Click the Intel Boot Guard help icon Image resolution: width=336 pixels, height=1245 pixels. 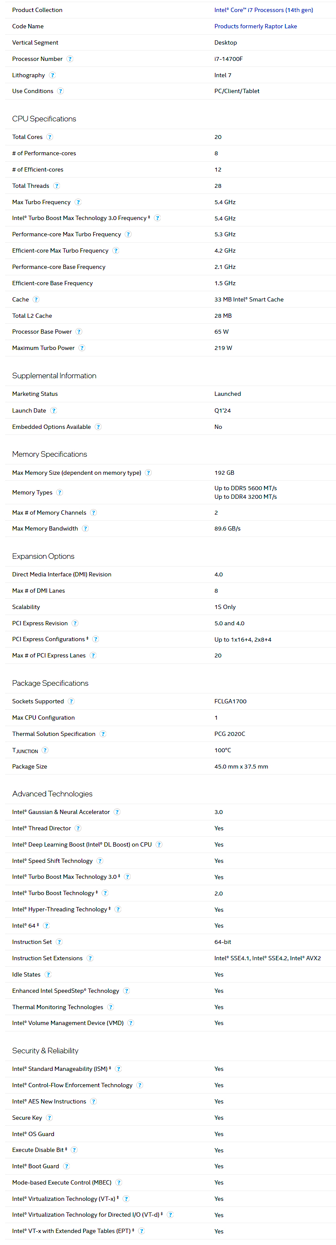click(66, 1166)
